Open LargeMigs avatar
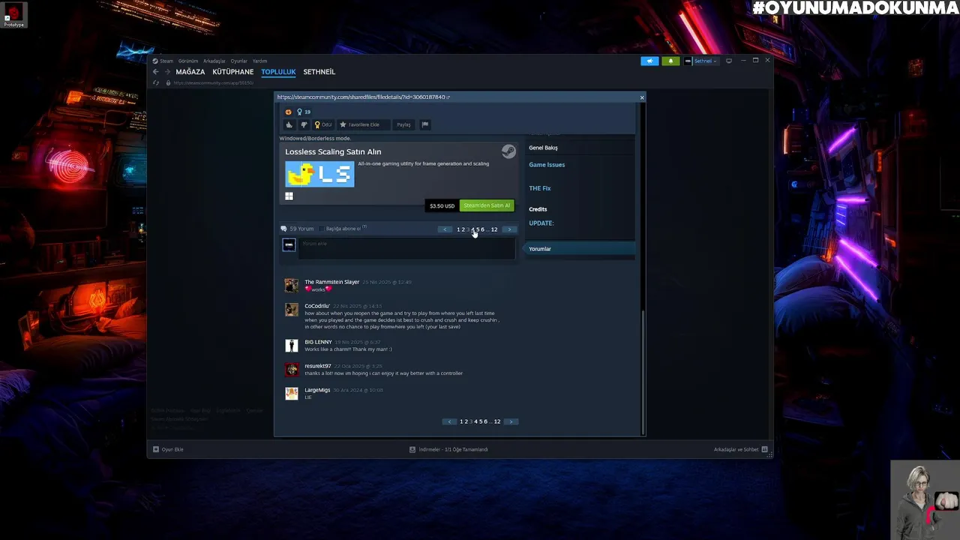The height and width of the screenshot is (540, 960). [x=292, y=394]
